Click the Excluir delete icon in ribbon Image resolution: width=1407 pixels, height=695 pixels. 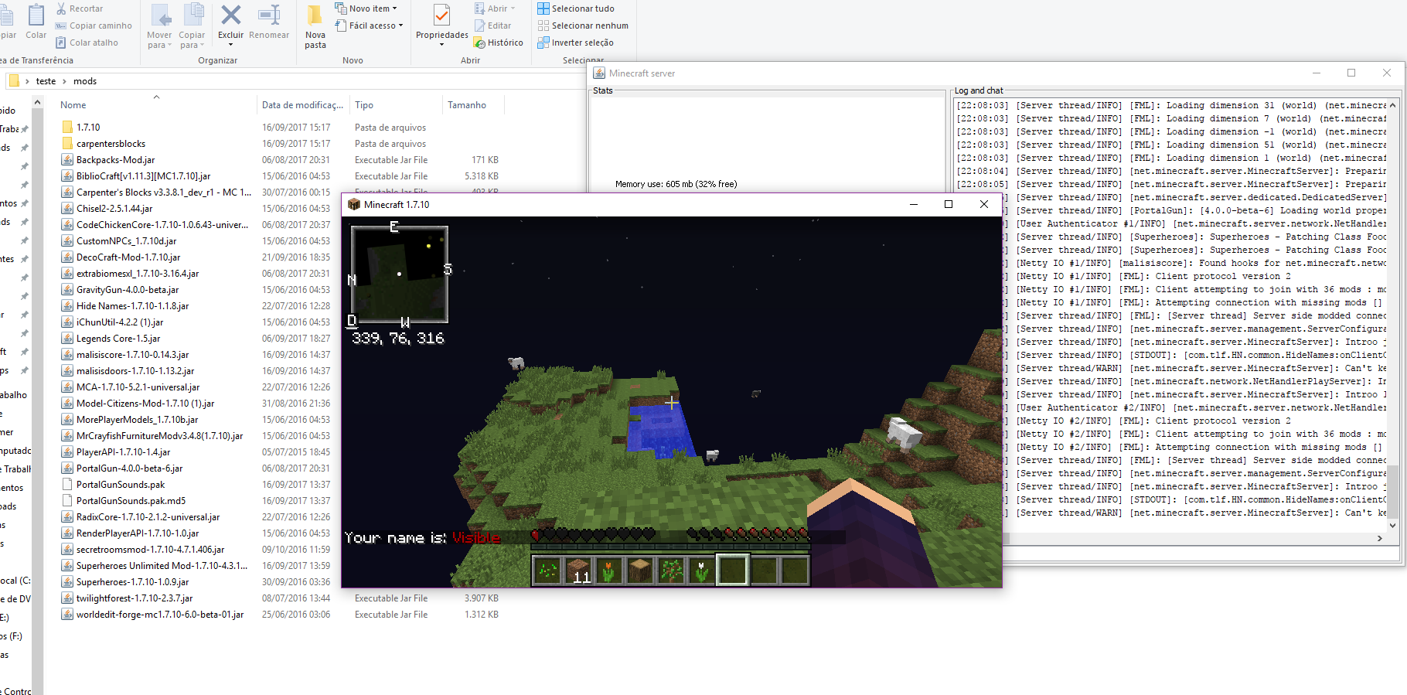230,15
